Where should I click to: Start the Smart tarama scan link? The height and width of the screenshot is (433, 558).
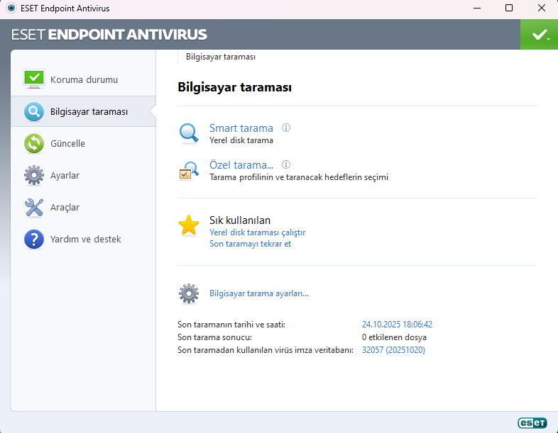coord(241,128)
